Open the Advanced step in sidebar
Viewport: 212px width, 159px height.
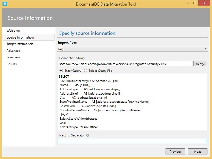pos(13,51)
